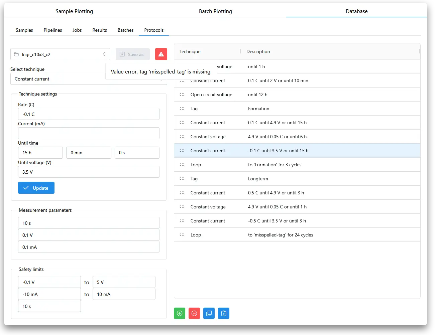This screenshot has height=335, width=437.
Task: Click the red warning triangle icon
Action: 161,54
